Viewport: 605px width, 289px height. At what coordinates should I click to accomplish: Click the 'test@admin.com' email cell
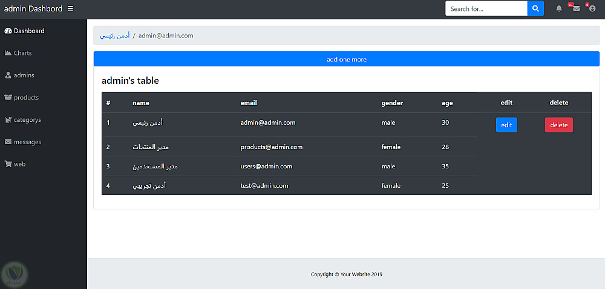(264, 185)
